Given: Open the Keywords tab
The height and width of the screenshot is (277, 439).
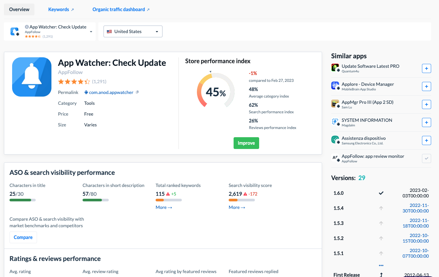Looking at the screenshot, I should pyautogui.click(x=61, y=9).
